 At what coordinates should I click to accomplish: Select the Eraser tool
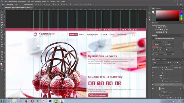2,35
